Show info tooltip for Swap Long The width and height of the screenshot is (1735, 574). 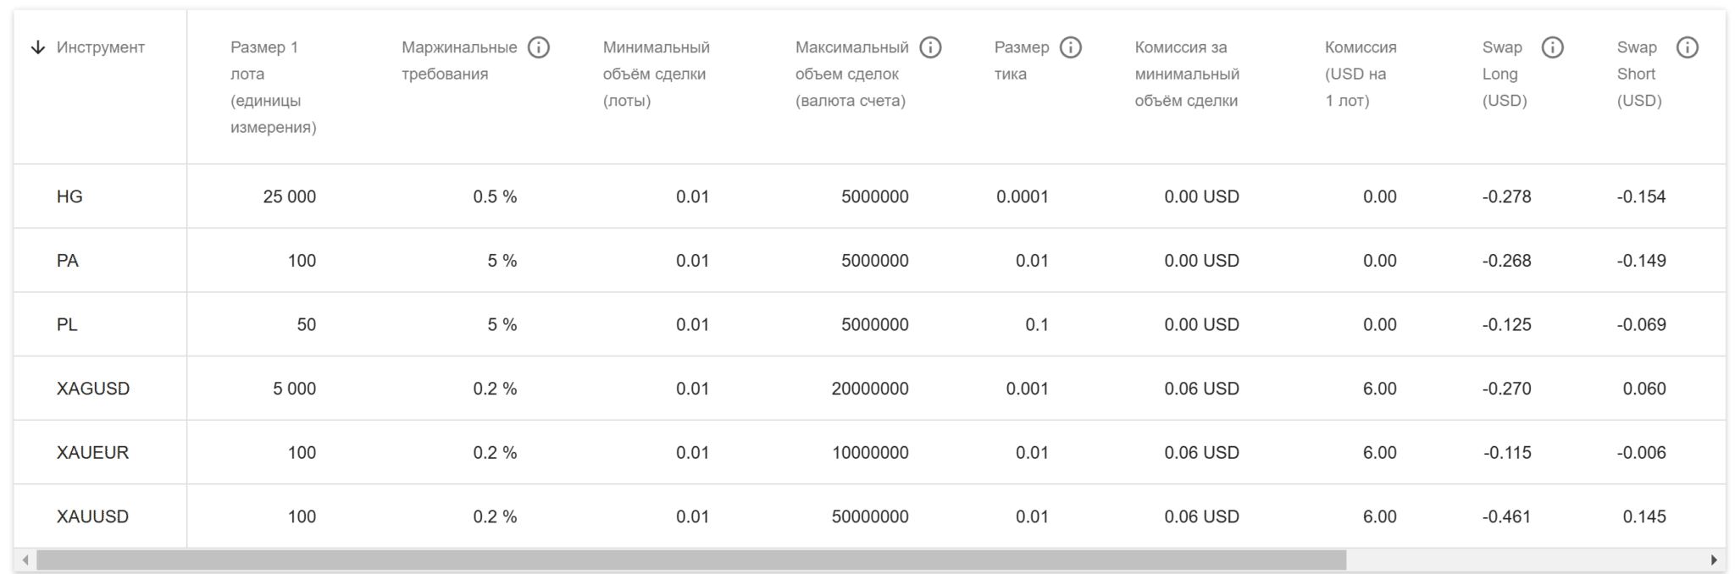click(x=1552, y=47)
